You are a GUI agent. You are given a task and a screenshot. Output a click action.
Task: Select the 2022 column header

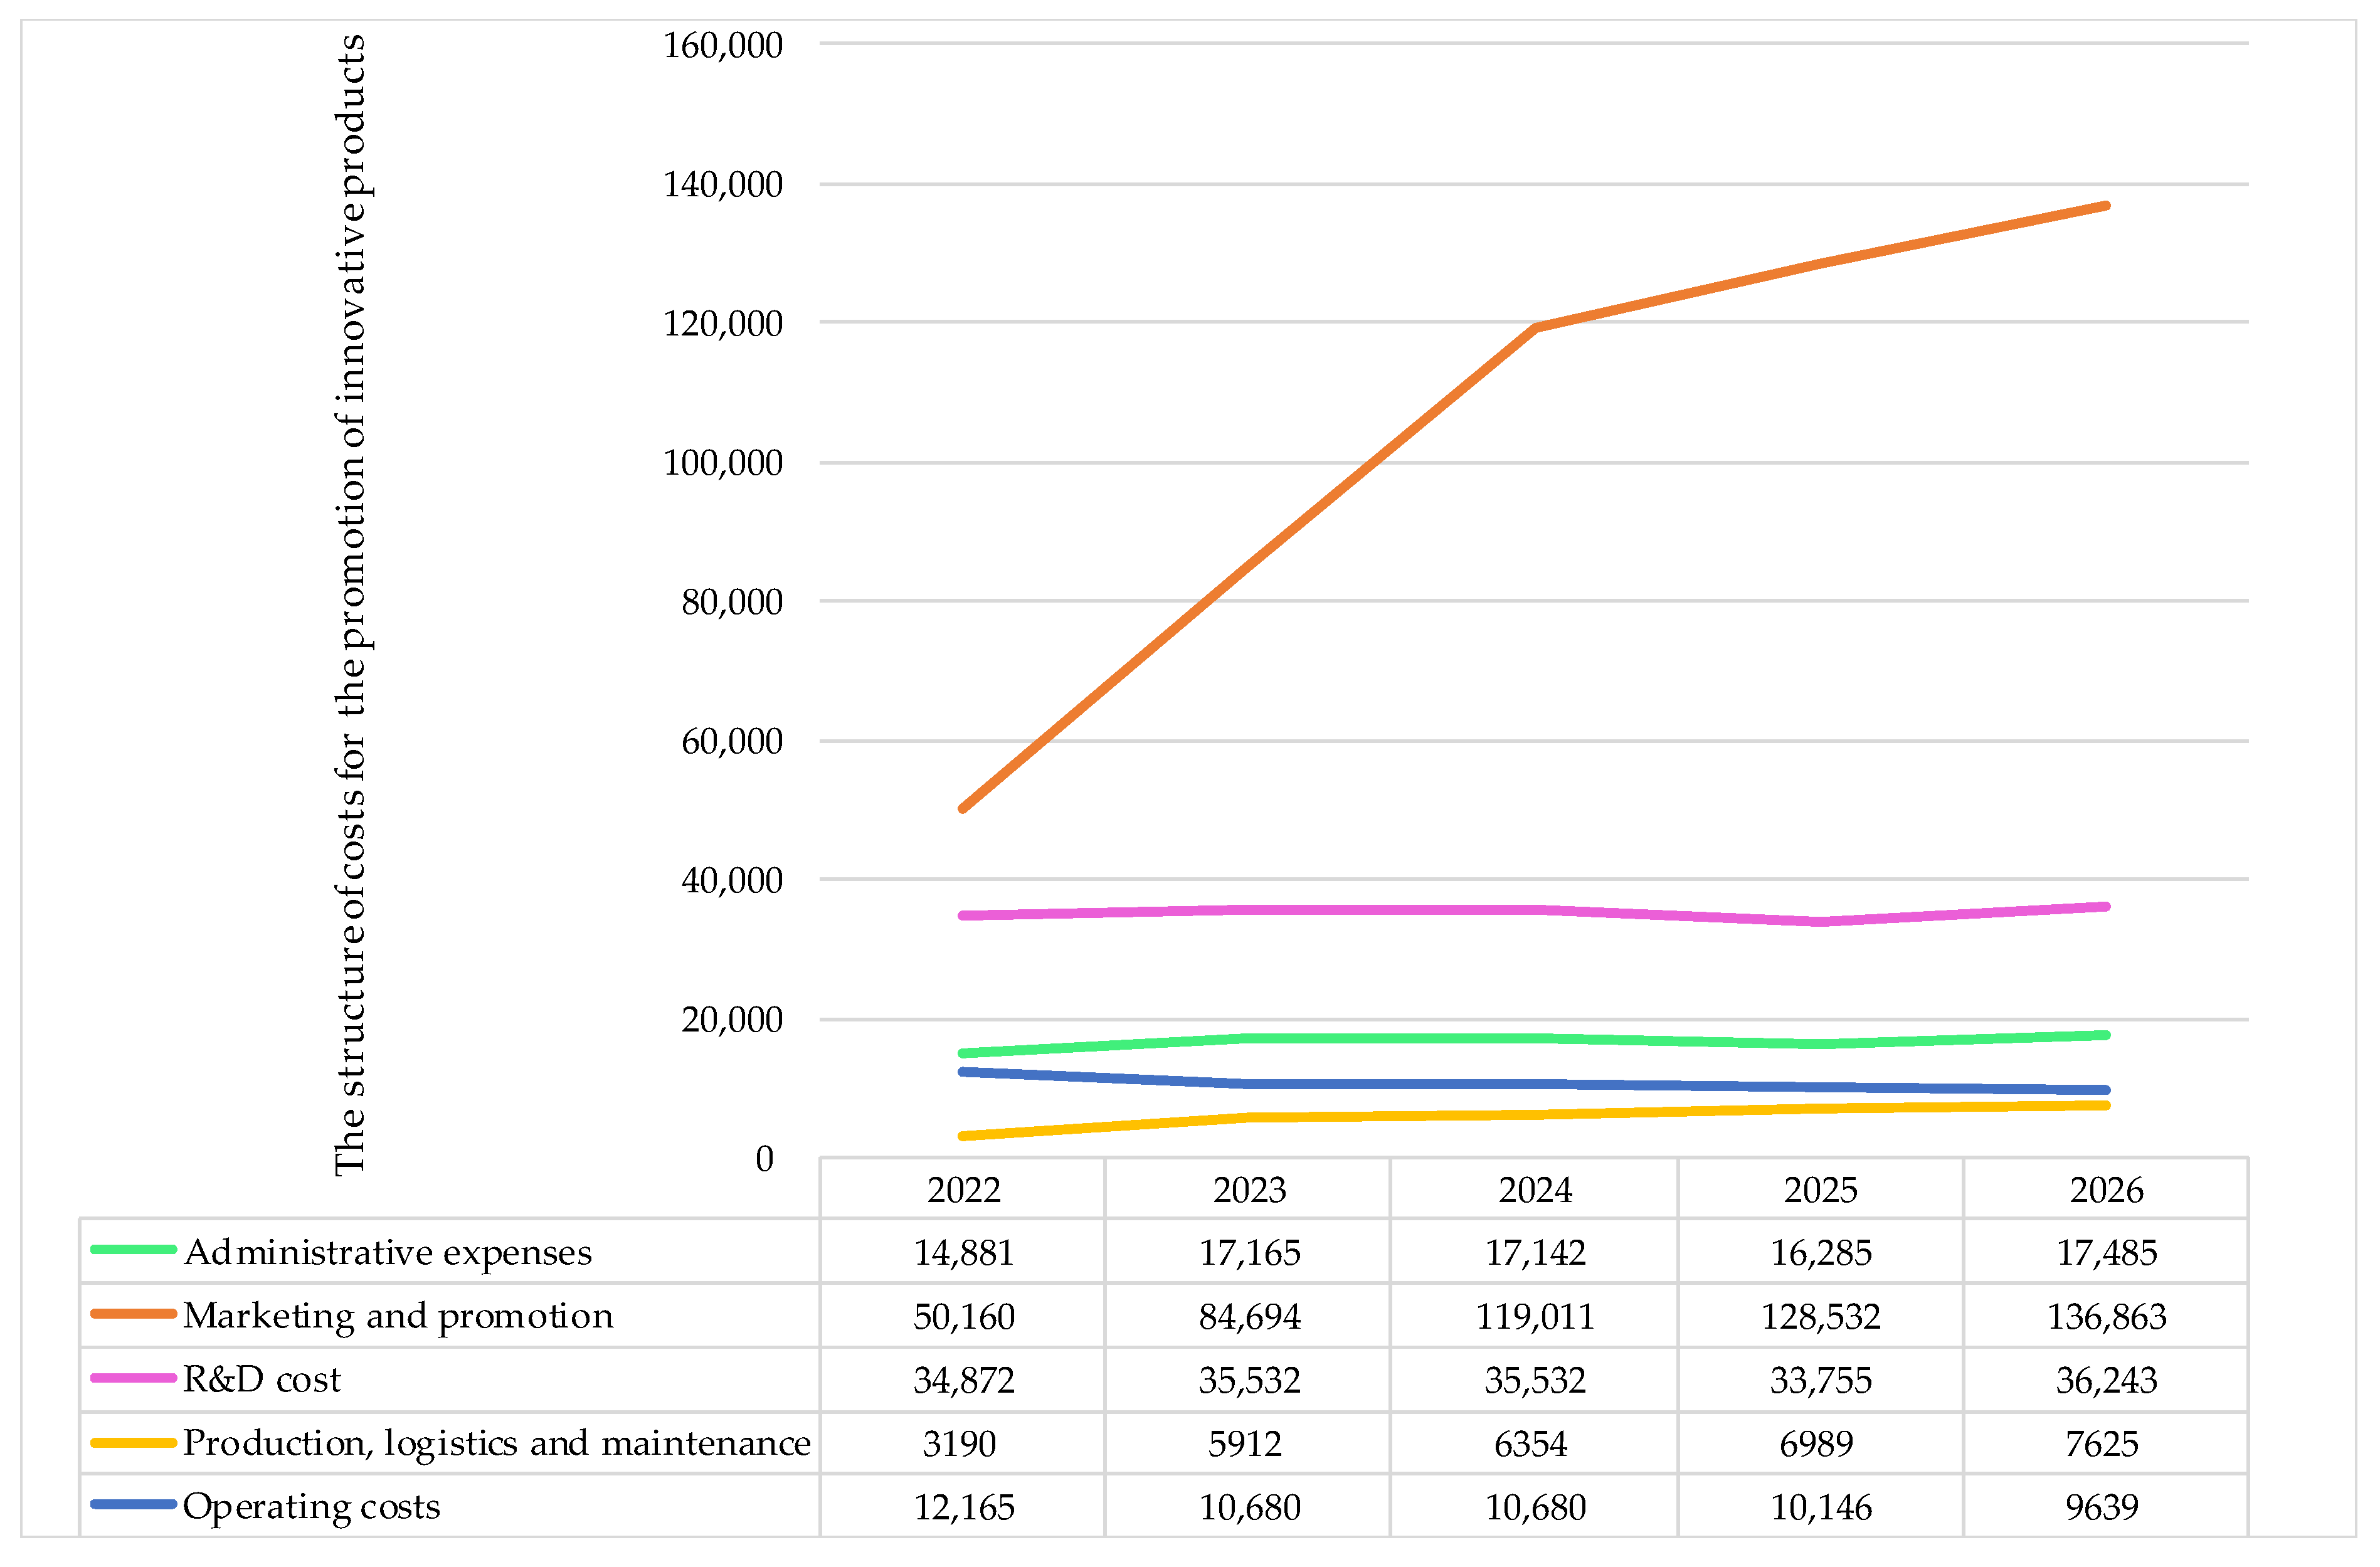pos(963,1190)
